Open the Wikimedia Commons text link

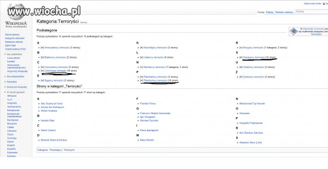tap(314, 29)
